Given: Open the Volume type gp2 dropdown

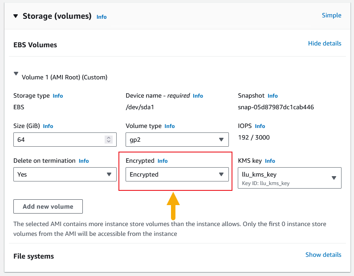Looking at the screenshot, I should tap(177, 140).
